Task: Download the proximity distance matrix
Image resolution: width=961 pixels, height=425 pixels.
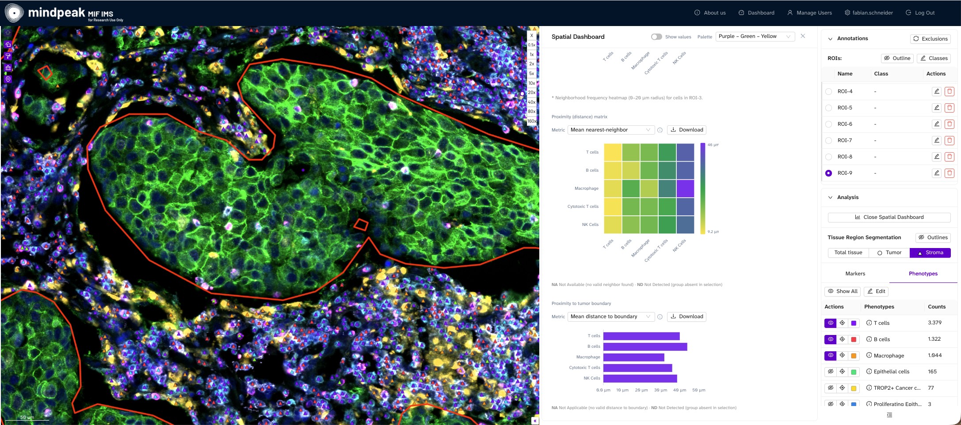Action: click(686, 130)
